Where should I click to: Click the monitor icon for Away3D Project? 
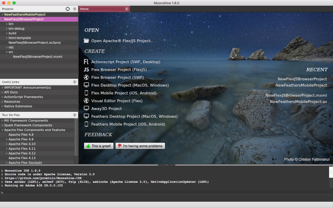86,109
